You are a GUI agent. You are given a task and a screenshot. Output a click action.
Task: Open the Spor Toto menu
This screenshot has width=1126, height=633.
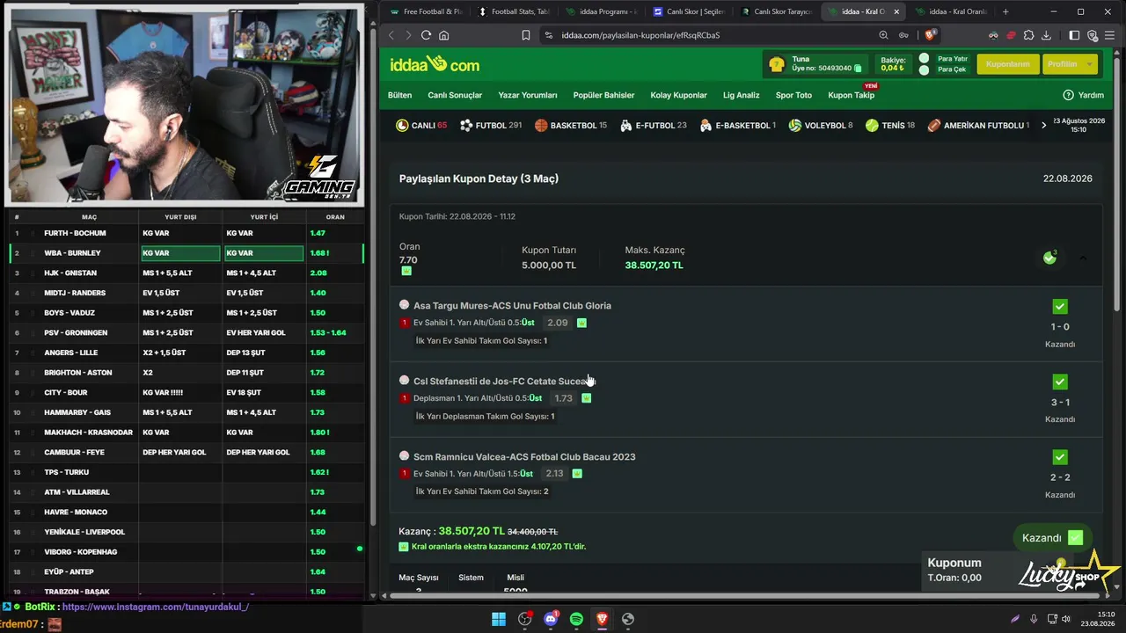pyautogui.click(x=793, y=95)
